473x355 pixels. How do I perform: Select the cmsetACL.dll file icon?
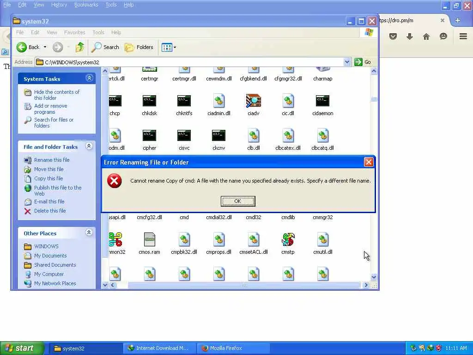254,240
